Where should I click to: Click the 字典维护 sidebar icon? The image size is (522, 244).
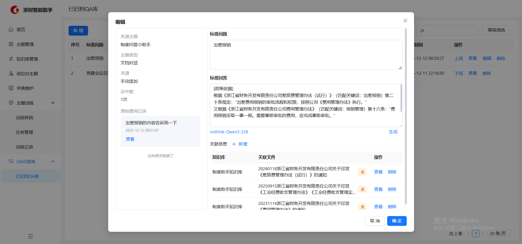[x=11, y=88]
